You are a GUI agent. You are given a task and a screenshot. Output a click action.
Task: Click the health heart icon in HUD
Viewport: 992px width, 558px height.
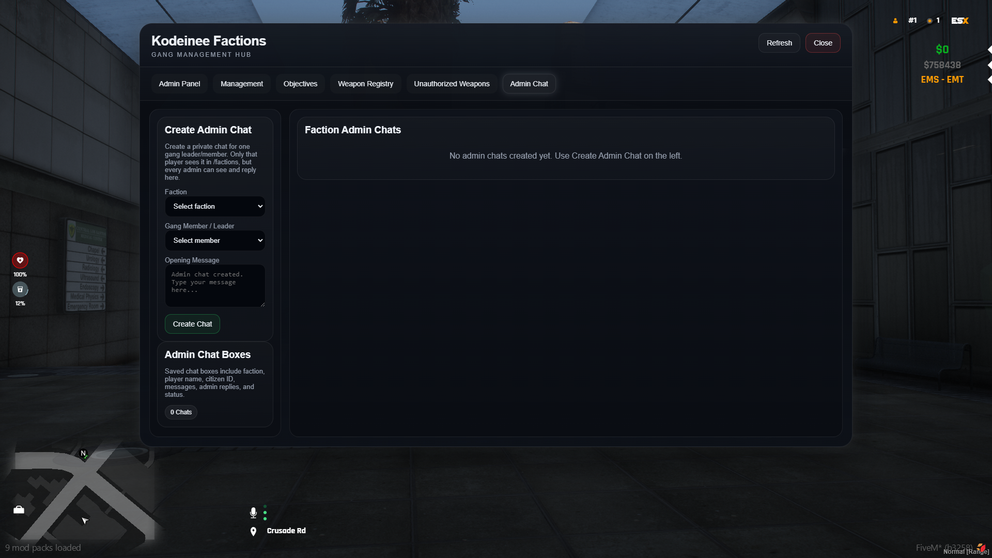20,260
